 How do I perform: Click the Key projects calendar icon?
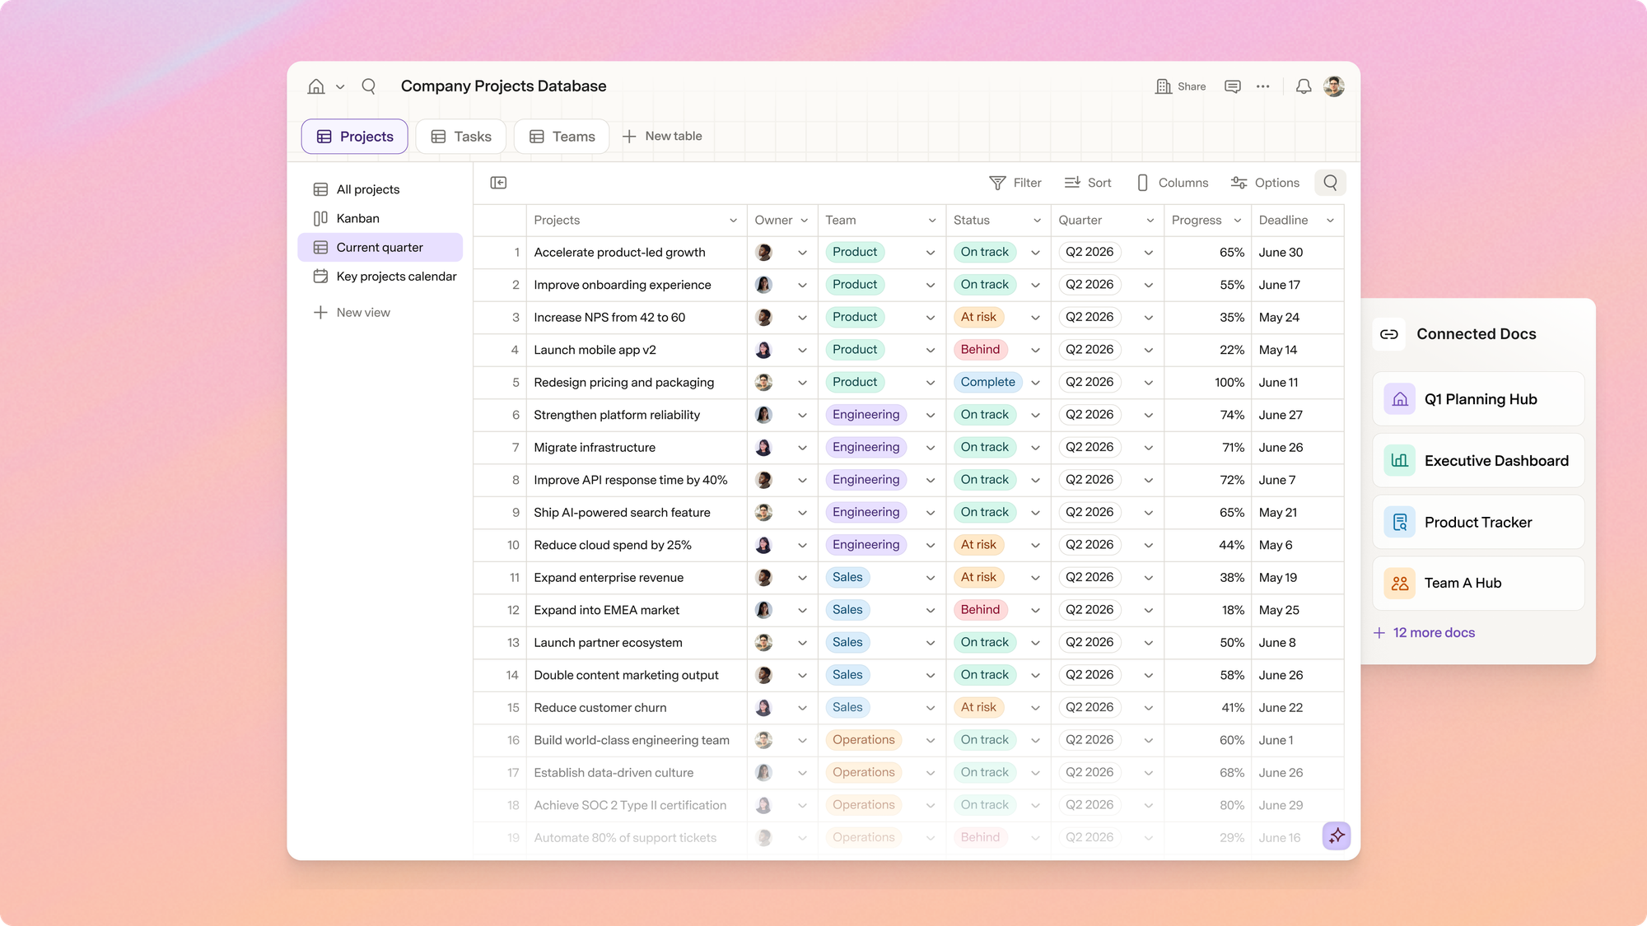[321, 277]
